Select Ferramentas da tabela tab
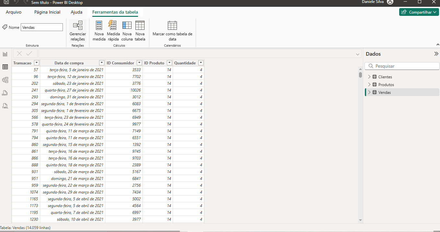The width and height of the screenshot is (440, 232). pyautogui.click(x=115, y=12)
